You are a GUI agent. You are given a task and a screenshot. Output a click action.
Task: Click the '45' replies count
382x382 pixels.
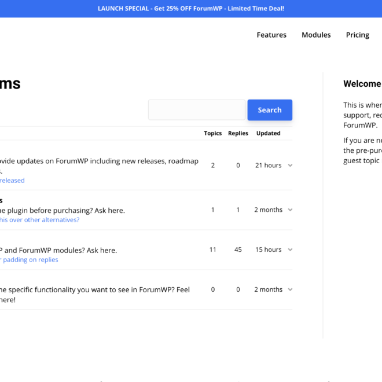click(238, 249)
